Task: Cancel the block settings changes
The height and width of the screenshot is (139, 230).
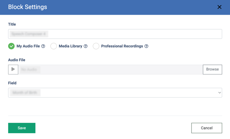Action: click(207, 128)
